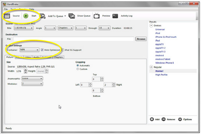Select the AppleTV preset
Screen dimensions: 201x134
159,44
